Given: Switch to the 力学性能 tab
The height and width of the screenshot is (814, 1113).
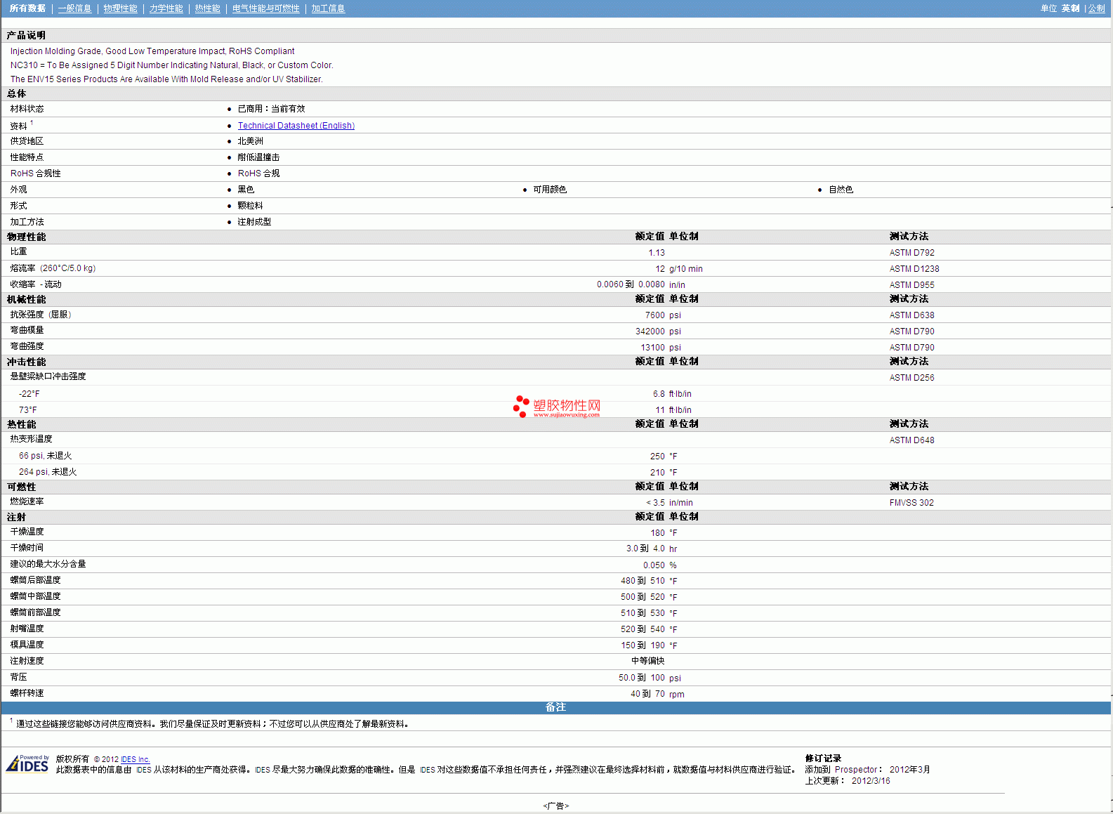Looking at the screenshot, I should [x=166, y=8].
